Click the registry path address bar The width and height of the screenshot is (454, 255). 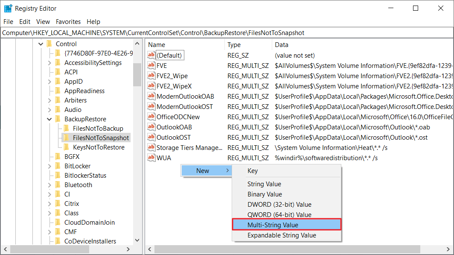171,32
